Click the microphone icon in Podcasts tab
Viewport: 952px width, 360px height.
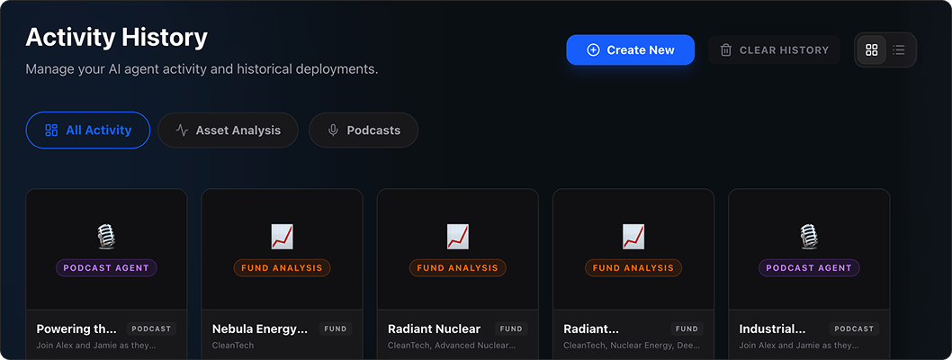pyautogui.click(x=333, y=130)
